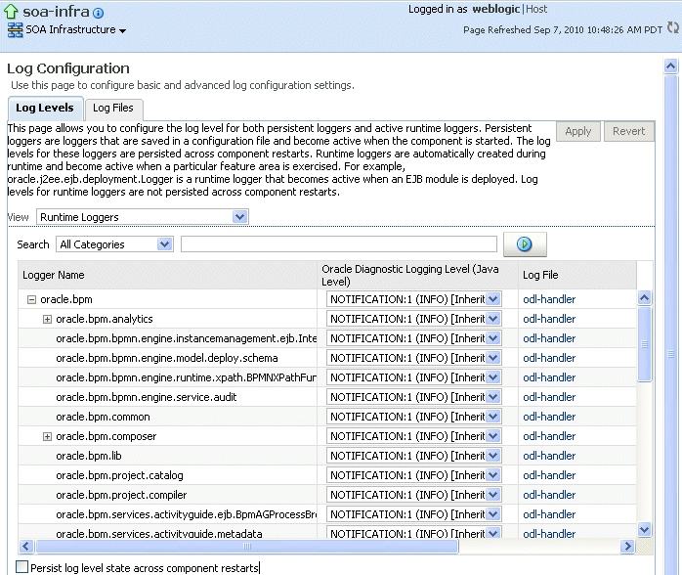Click the table's scroll right arrow
The width and height of the screenshot is (682, 575).
point(627,546)
